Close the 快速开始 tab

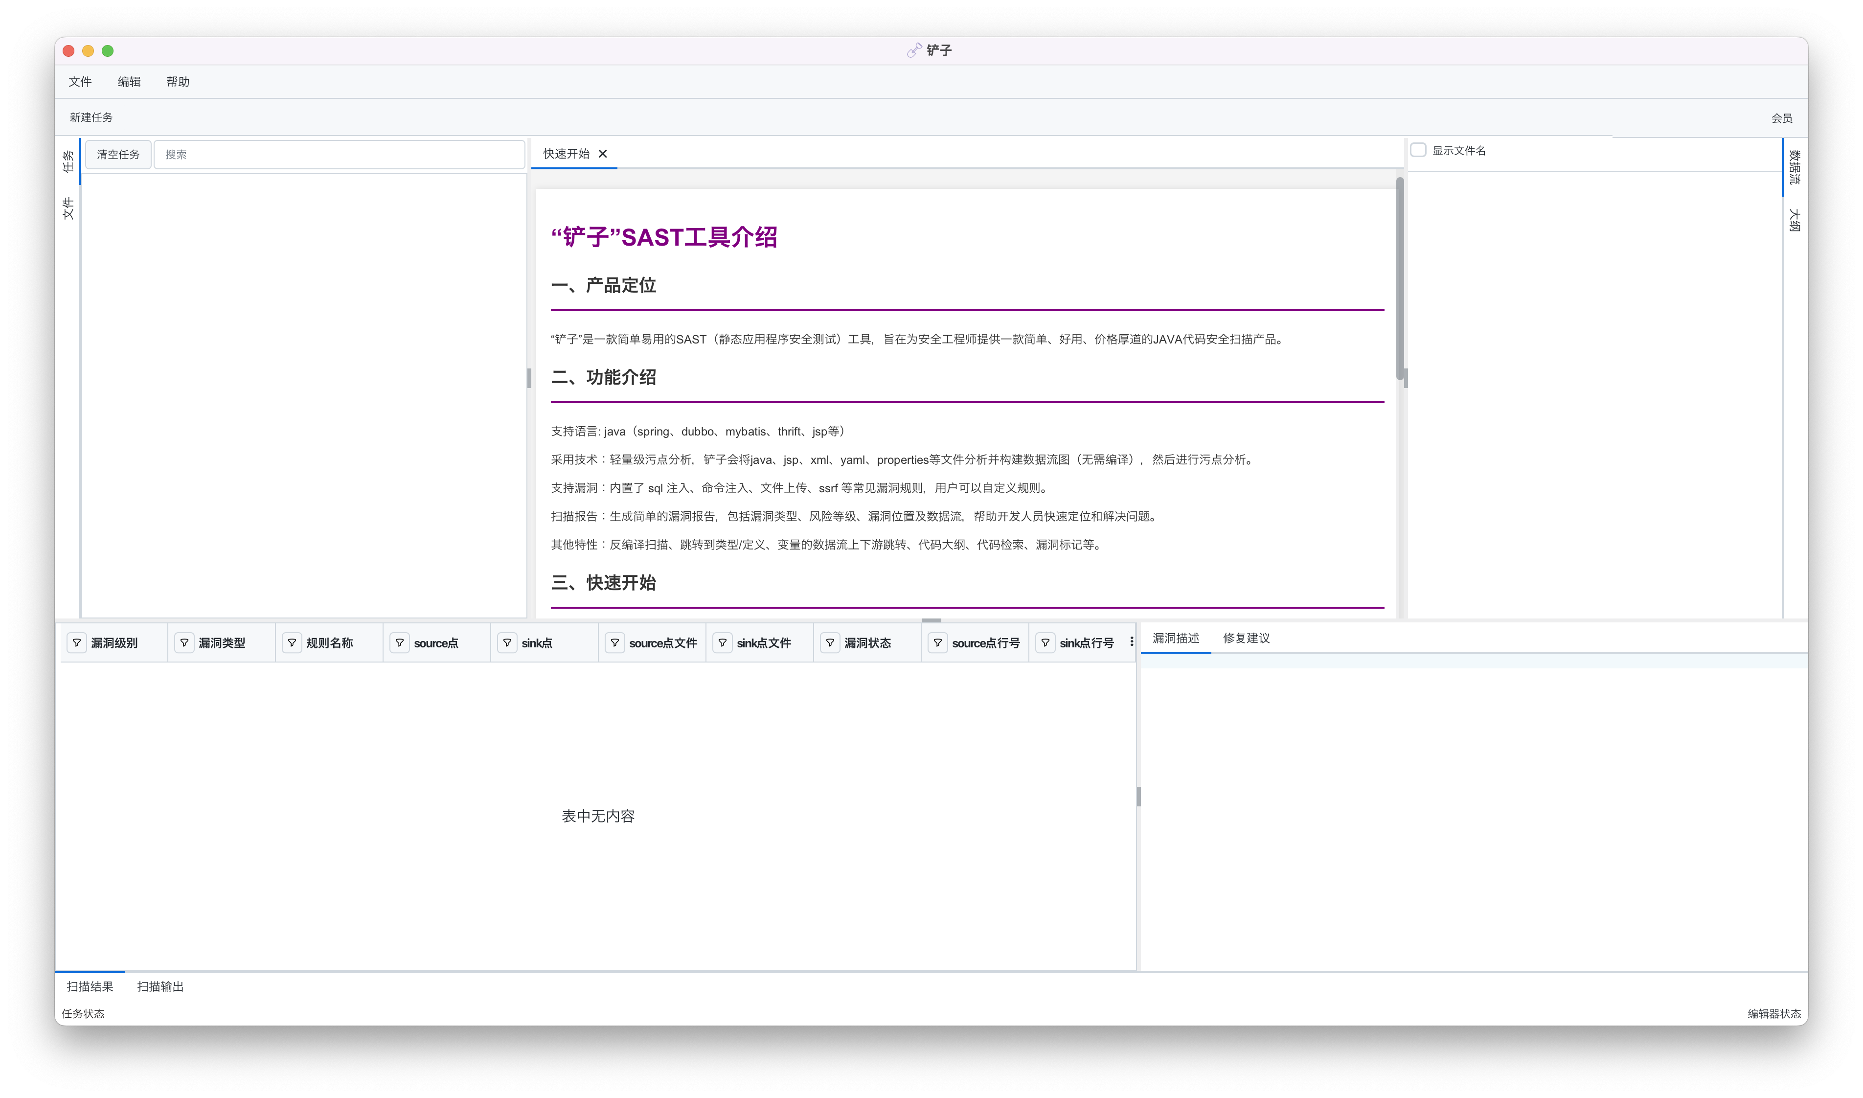[x=603, y=154]
